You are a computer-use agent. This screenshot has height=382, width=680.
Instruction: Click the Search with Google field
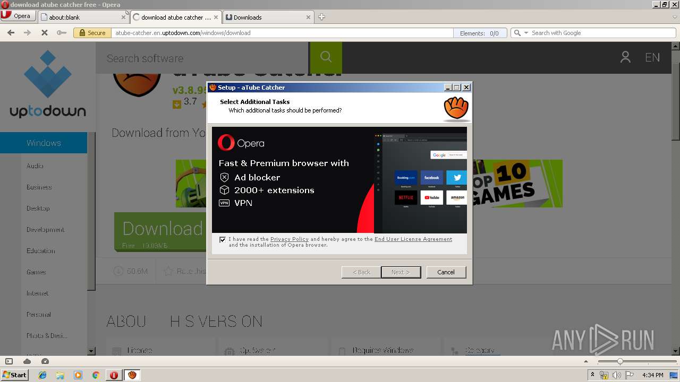point(603,33)
